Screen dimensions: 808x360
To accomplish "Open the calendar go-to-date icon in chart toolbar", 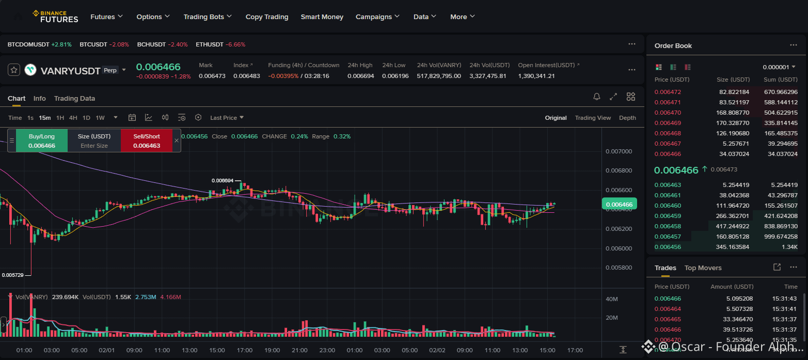I will click(x=132, y=118).
